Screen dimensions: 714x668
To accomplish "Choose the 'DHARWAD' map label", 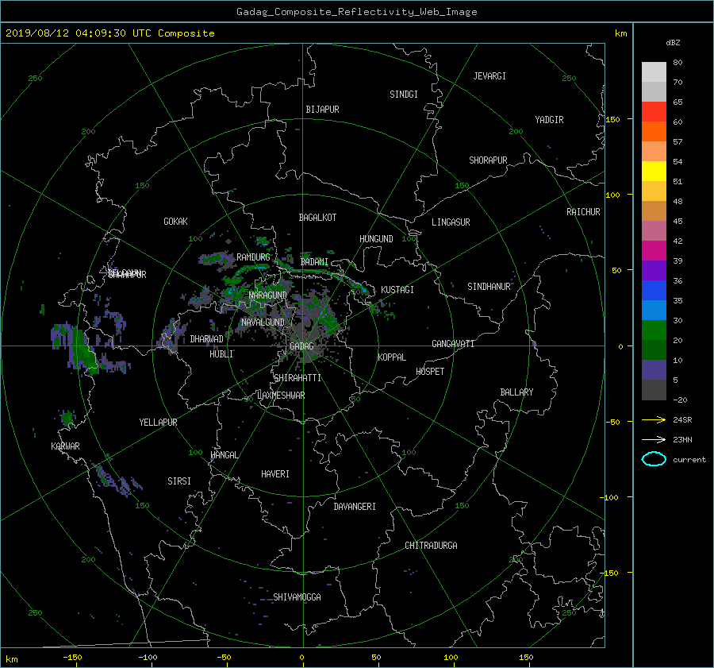I will coord(207,339).
